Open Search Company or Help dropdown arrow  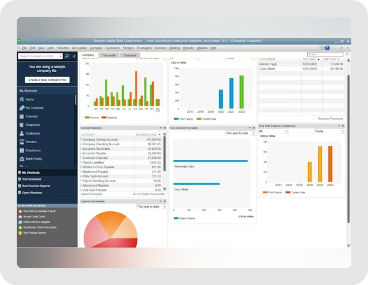[x=61, y=56]
